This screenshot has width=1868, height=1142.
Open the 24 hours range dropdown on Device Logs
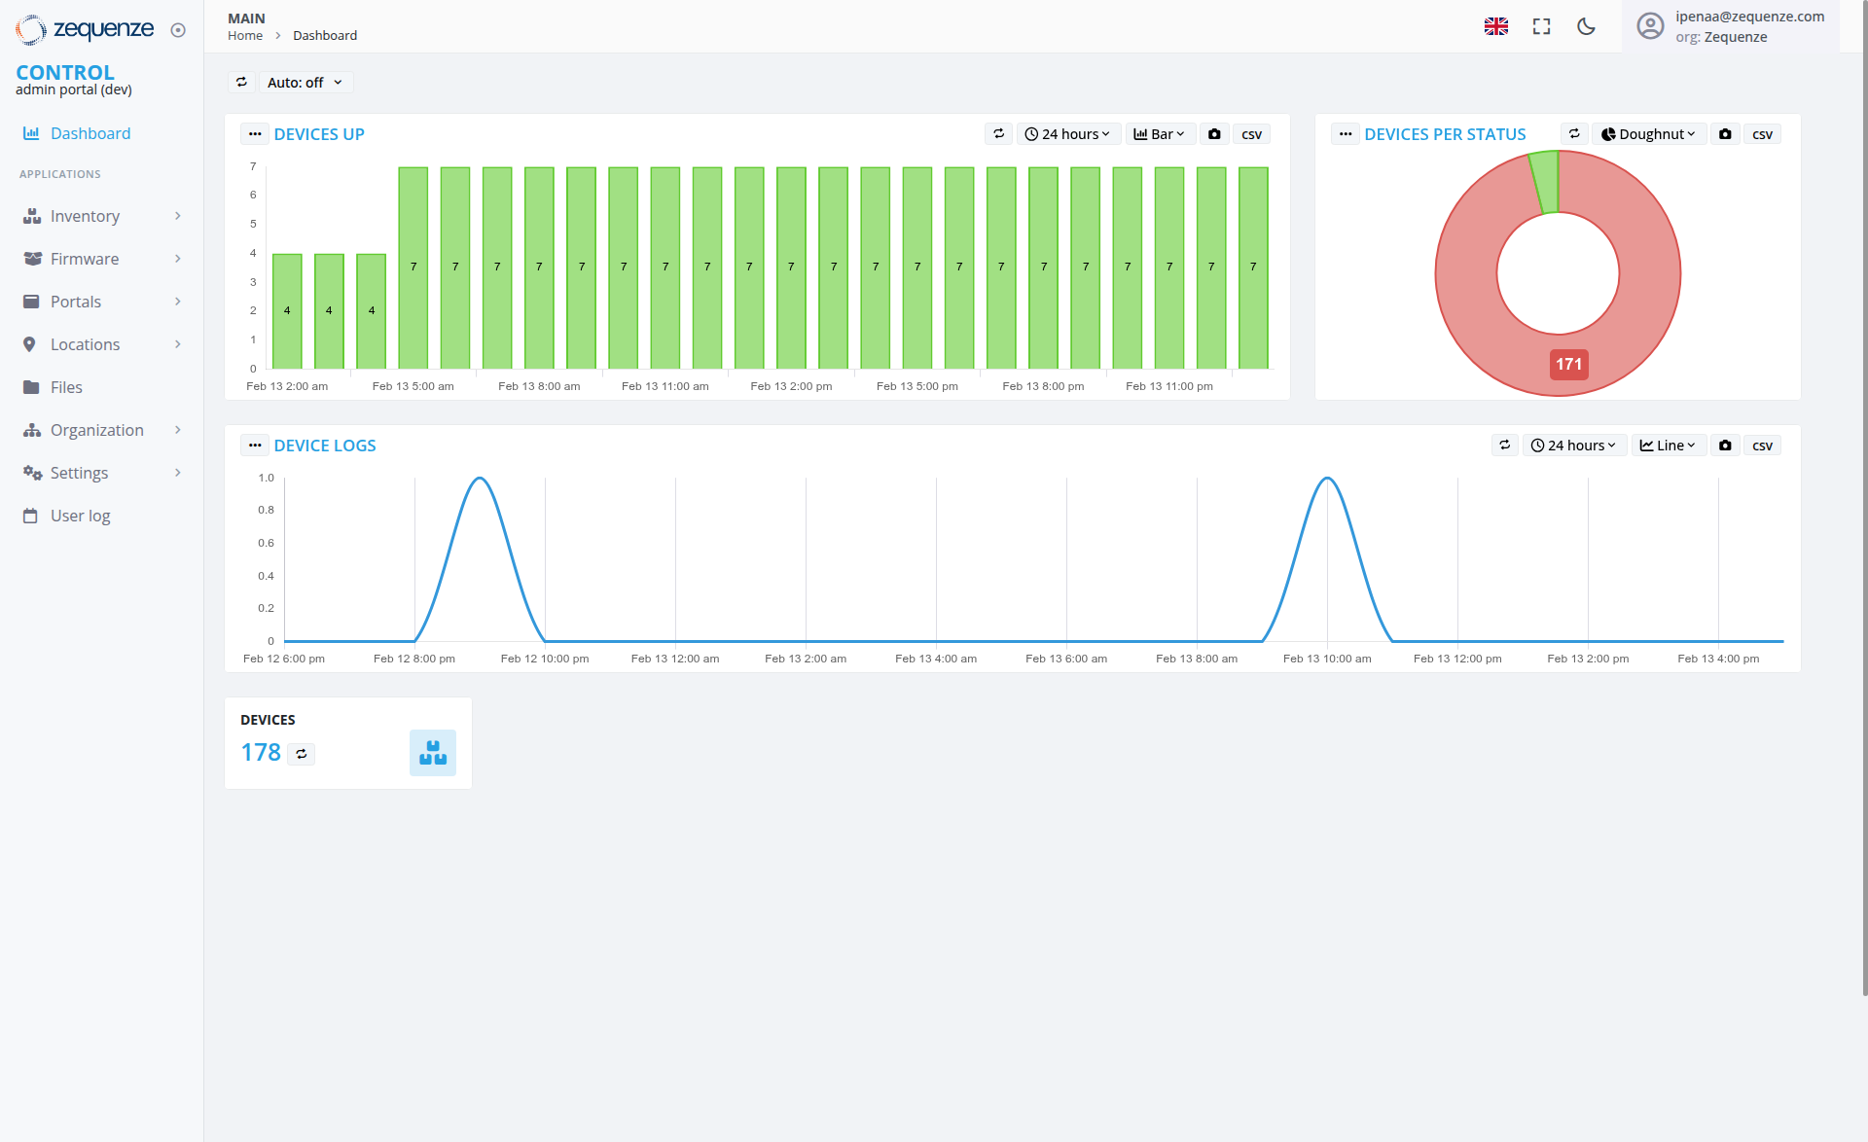(x=1573, y=445)
